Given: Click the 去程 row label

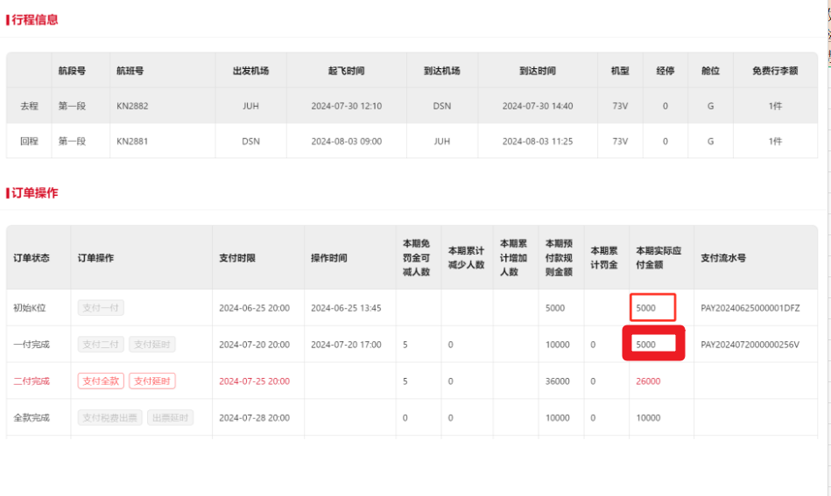Looking at the screenshot, I should 29,106.
